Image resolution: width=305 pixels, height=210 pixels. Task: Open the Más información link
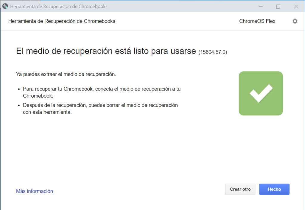[34, 191]
